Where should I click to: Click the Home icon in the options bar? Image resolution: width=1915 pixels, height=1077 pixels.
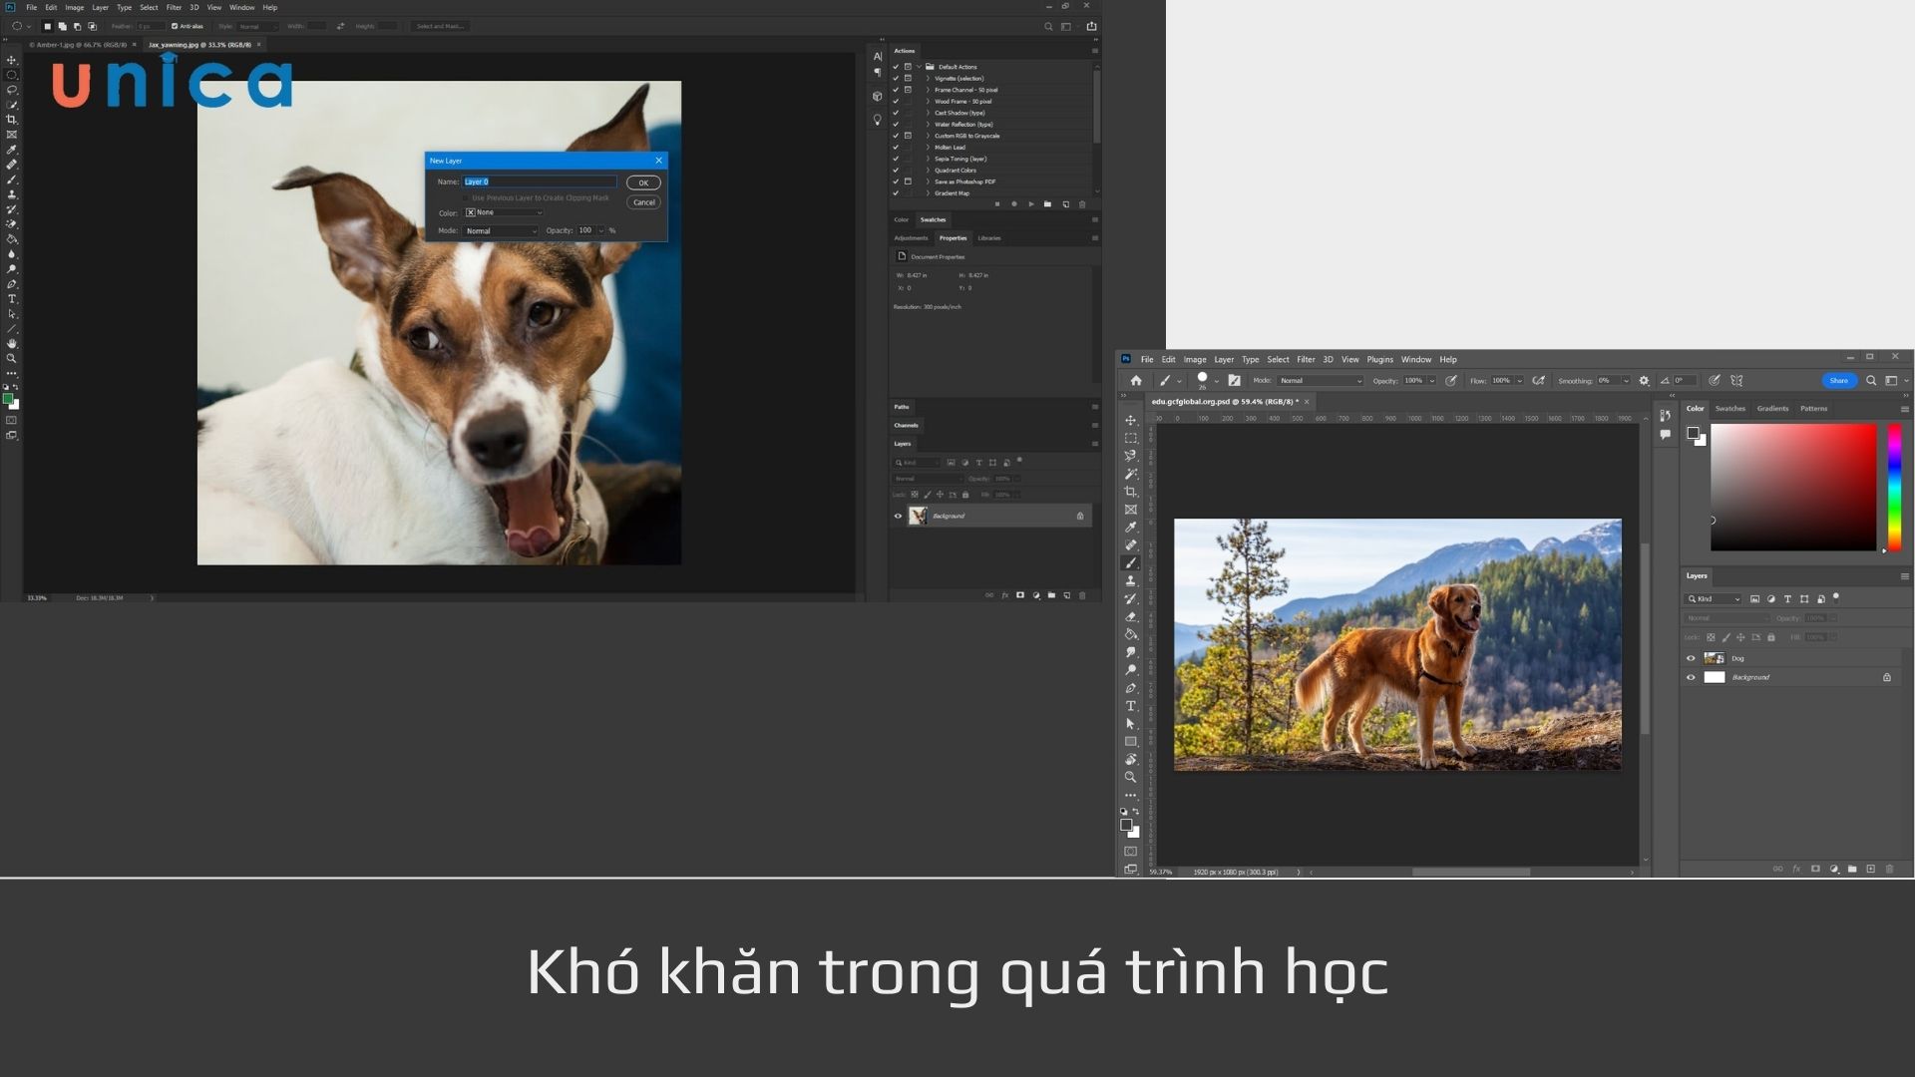coord(1135,380)
